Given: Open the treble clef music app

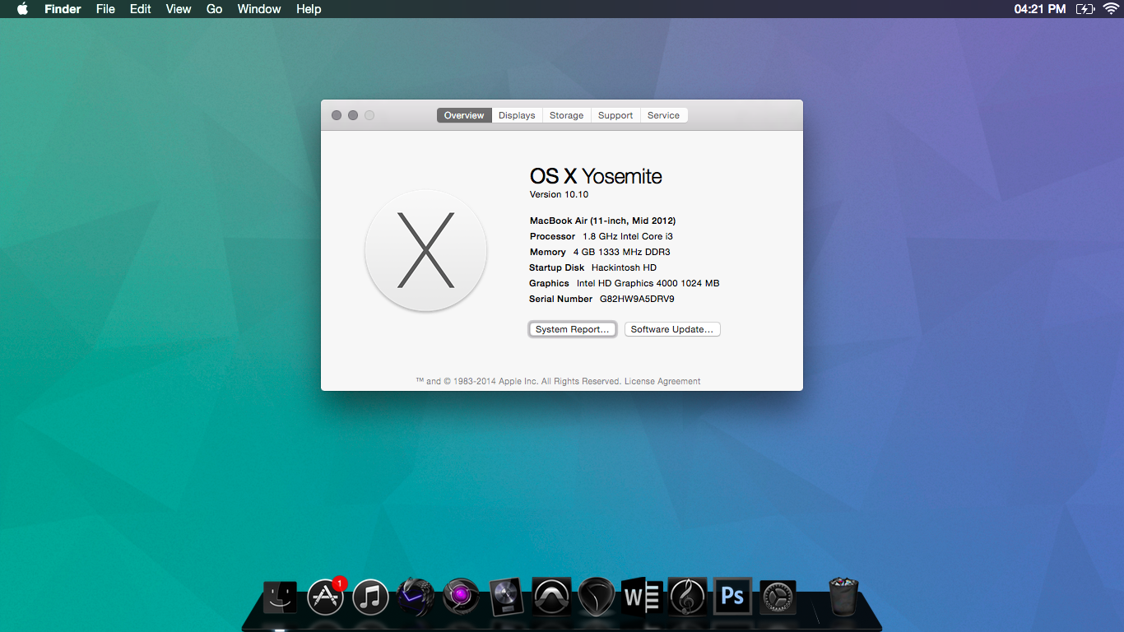Looking at the screenshot, I should tap(687, 597).
